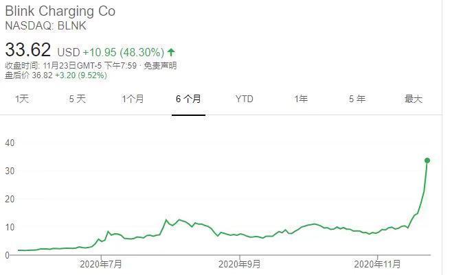Click the NASDAQ: BLNK ticker label
The image size is (452, 275).
tap(45, 25)
